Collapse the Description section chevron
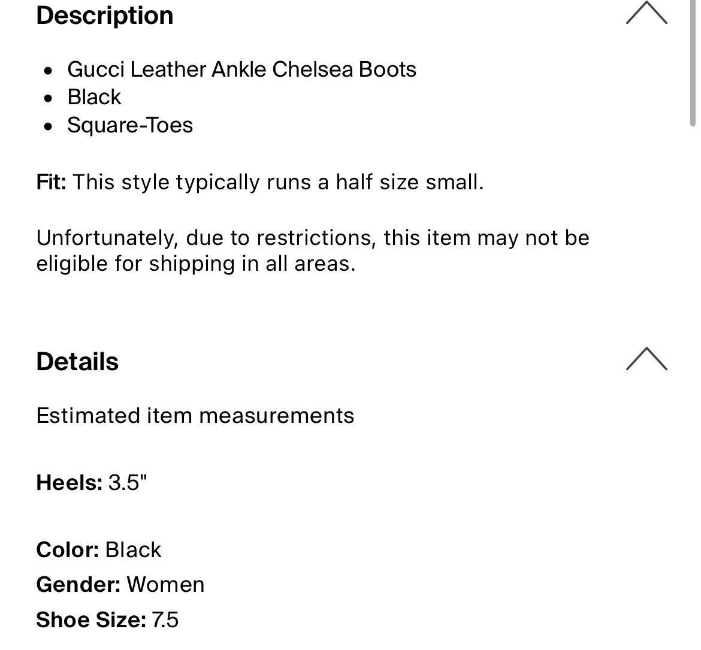The image size is (701, 650). click(x=646, y=13)
